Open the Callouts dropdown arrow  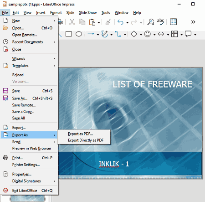coord(195,35)
